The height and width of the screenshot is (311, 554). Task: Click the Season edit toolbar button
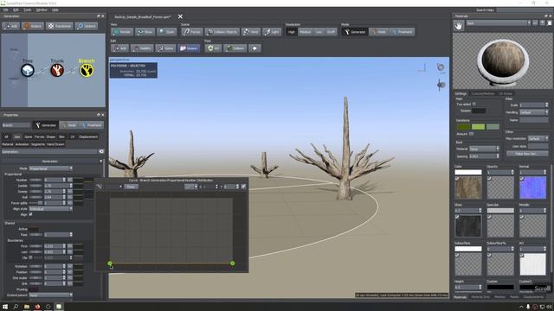tap(189, 48)
